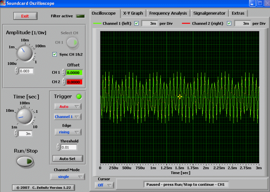Image resolution: width=270 pixels, height=192 pixels.
Task: Click the Threshold field showing 0.01
Action: click(69, 147)
